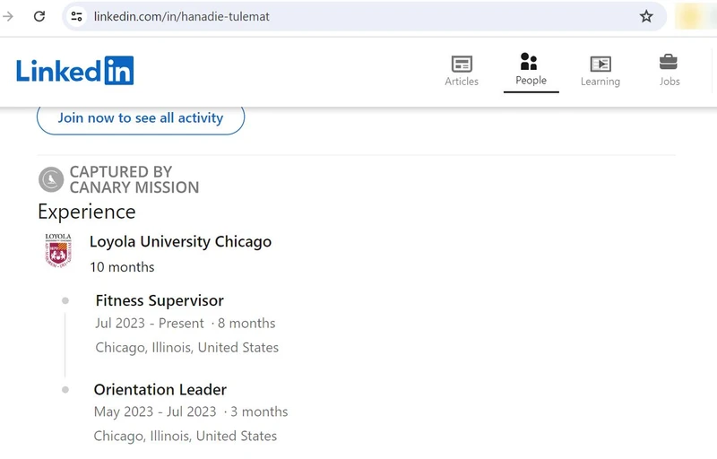Open the People tab

(x=531, y=71)
